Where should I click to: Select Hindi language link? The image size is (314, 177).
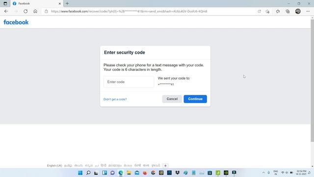[104, 166]
